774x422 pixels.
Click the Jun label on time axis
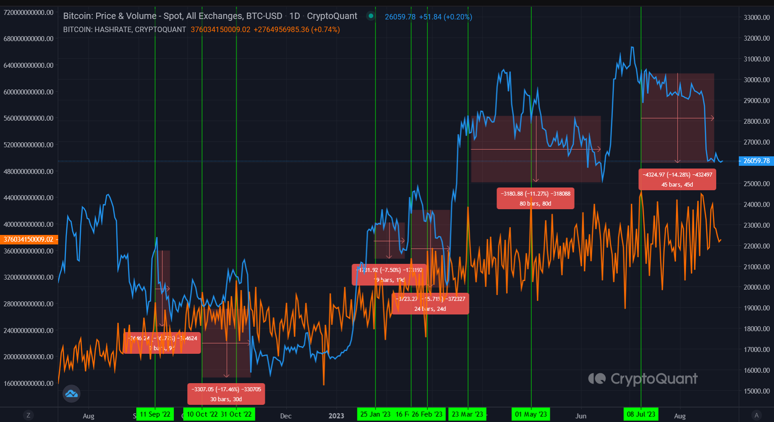581,416
